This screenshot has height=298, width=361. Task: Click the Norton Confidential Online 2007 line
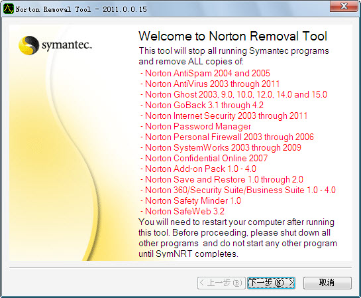tap(204, 158)
